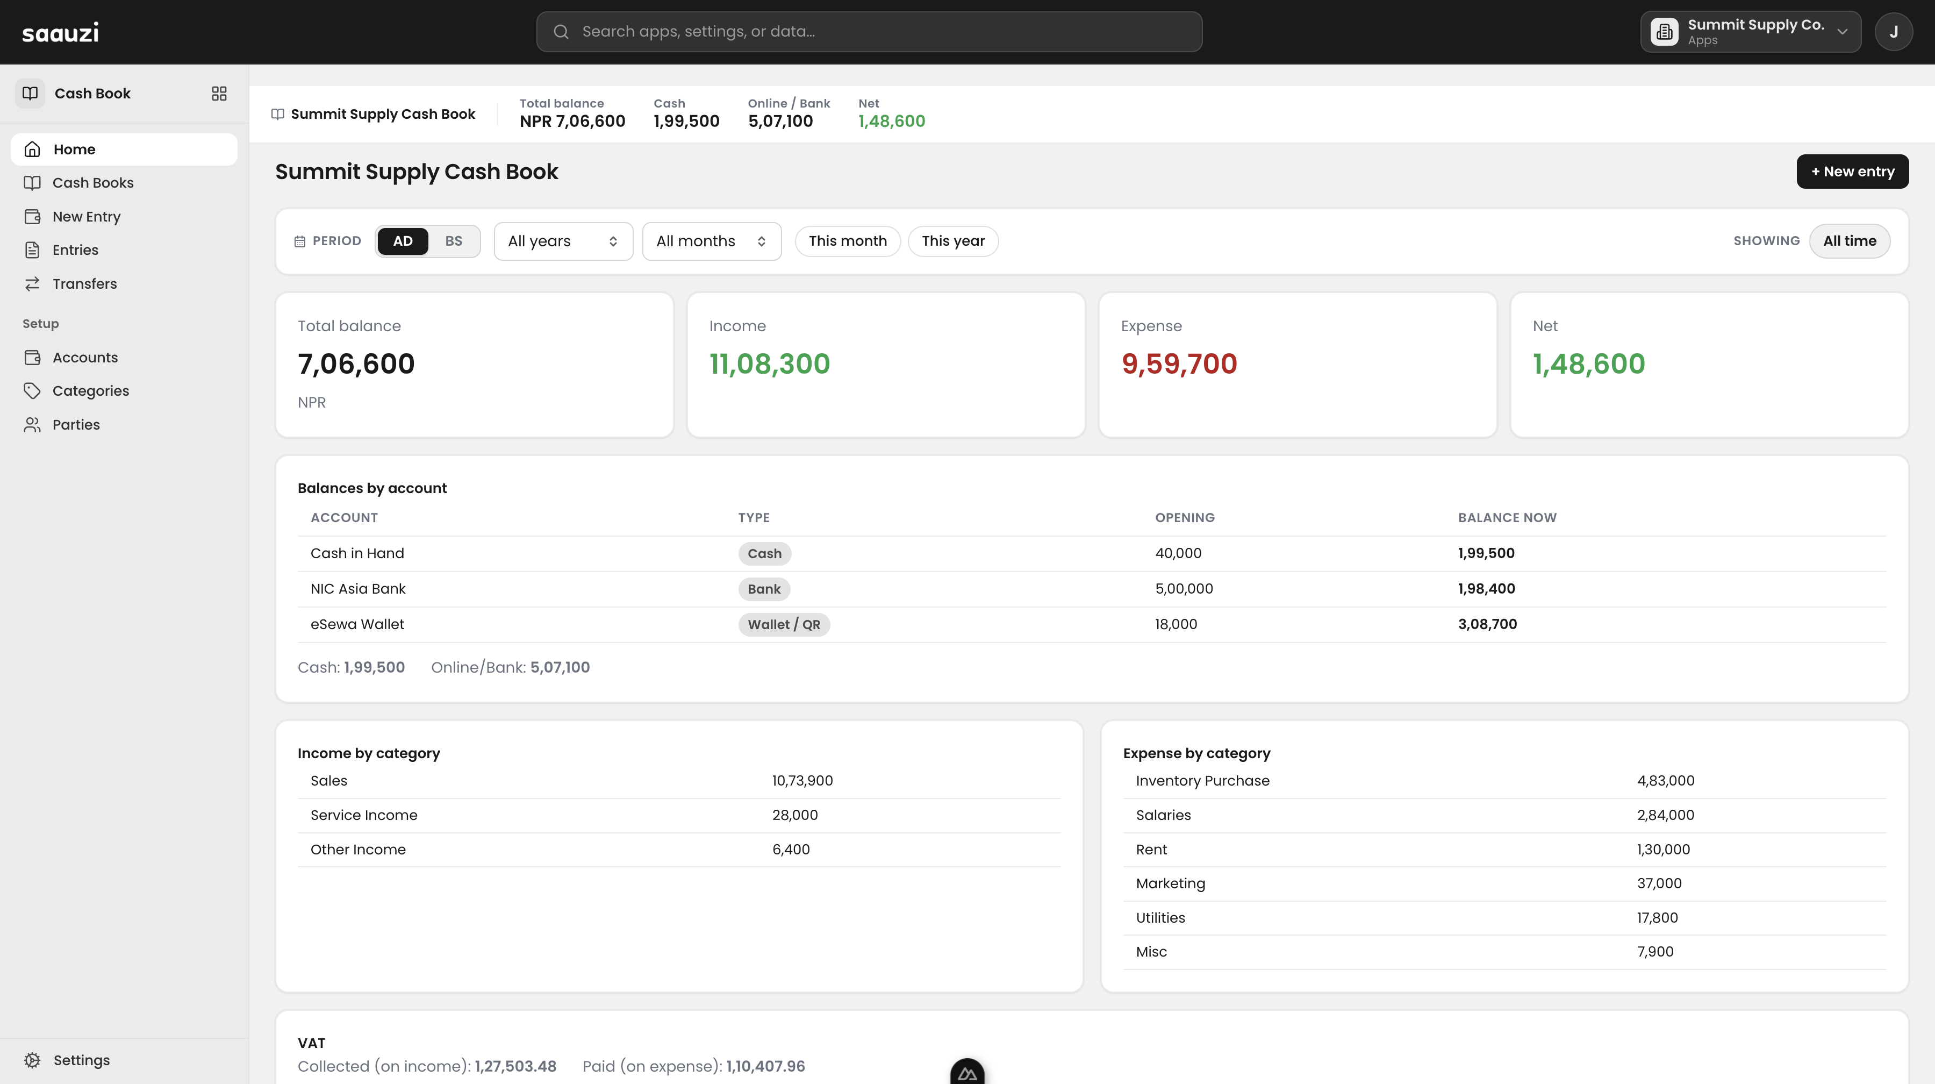Screen dimensions: 1935x1084
Task: Click the + New entry button
Action: 1852,172
